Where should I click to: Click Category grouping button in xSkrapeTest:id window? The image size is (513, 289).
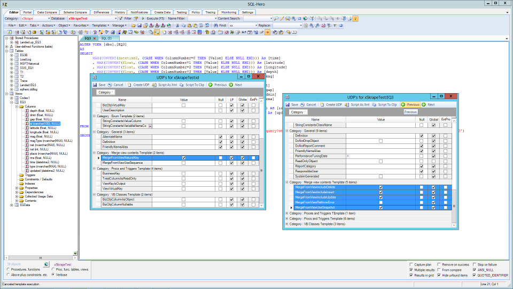pyautogui.click(x=105, y=93)
